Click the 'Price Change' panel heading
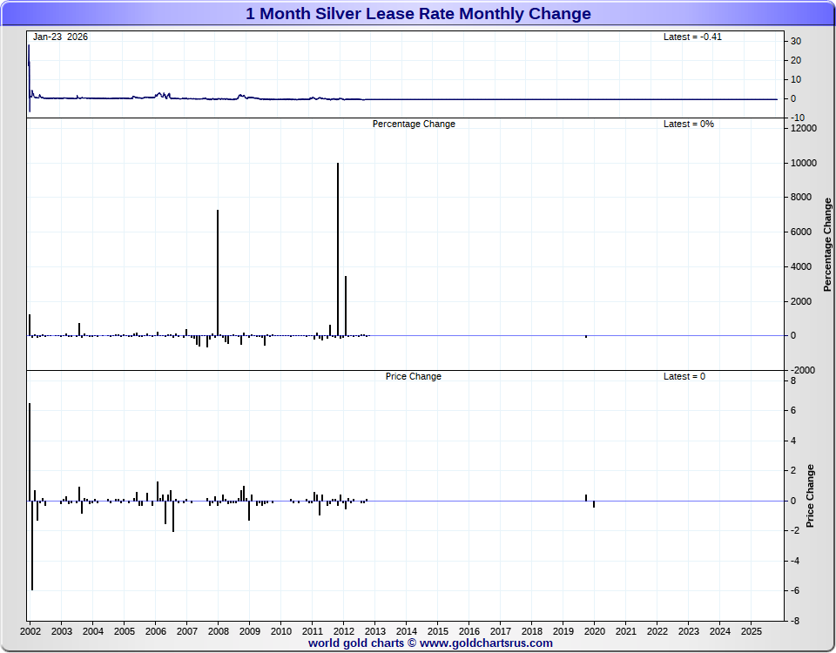 point(414,377)
